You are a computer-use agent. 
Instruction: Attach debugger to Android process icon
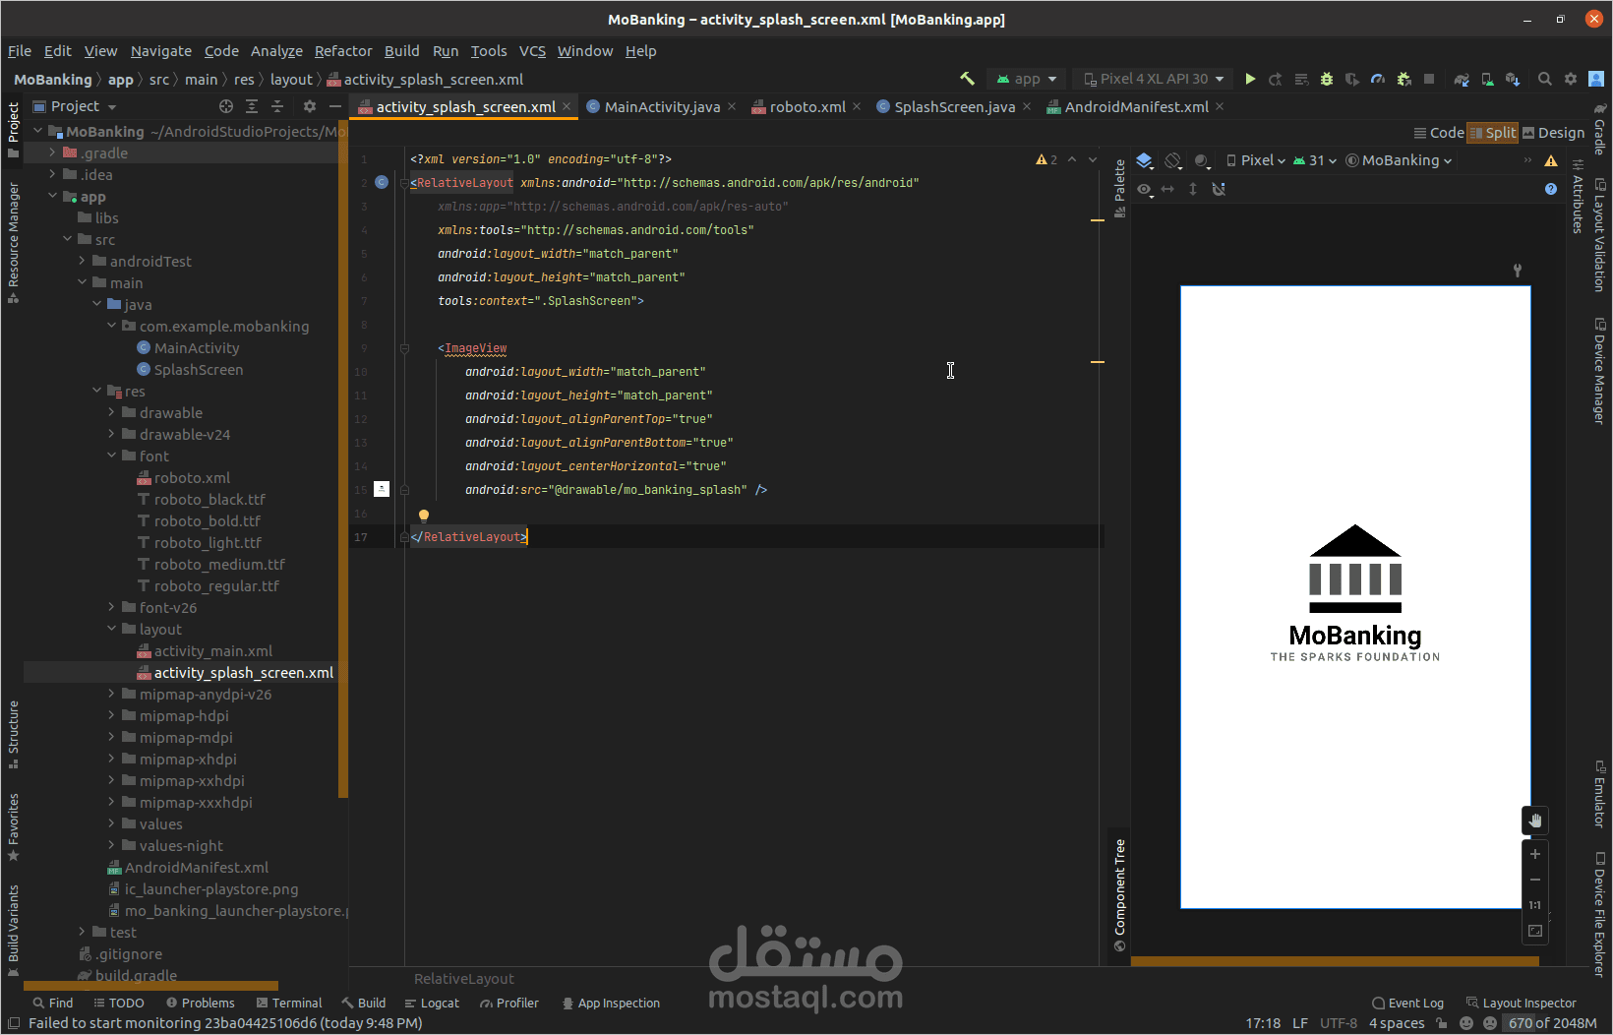(1404, 79)
